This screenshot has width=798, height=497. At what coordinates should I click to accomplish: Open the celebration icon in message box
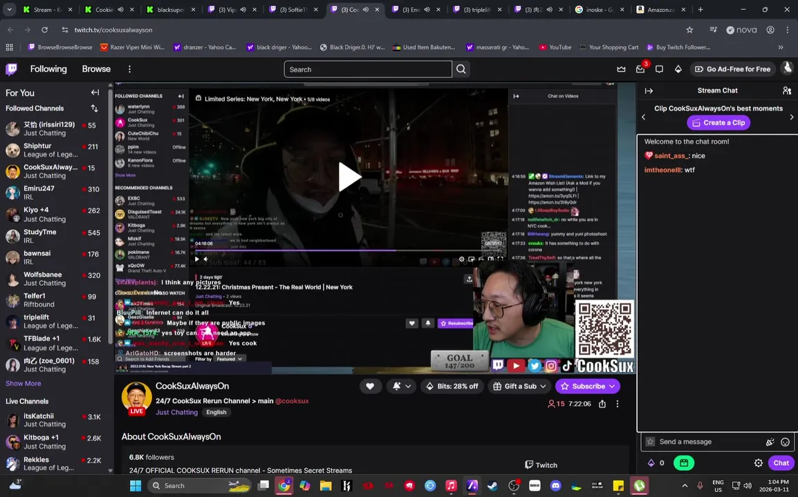(x=770, y=442)
